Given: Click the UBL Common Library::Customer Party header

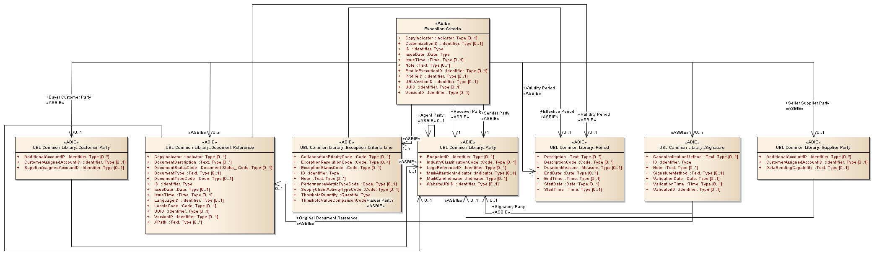Looking at the screenshot, I should click(x=71, y=148).
